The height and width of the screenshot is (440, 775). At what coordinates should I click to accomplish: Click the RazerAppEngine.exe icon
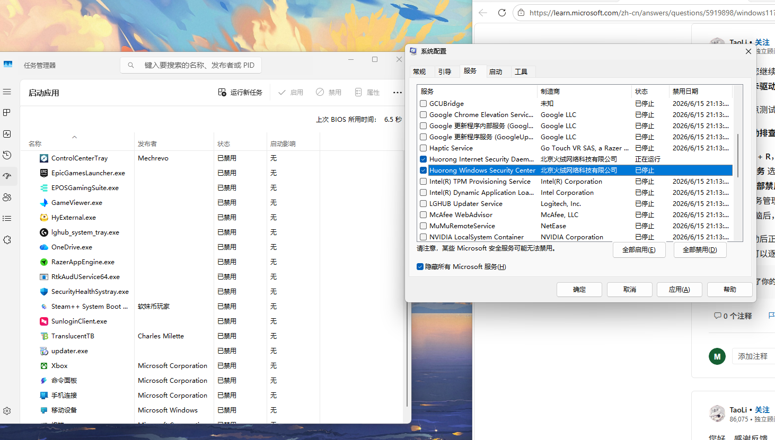pyautogui.click(x=44, y=262)
